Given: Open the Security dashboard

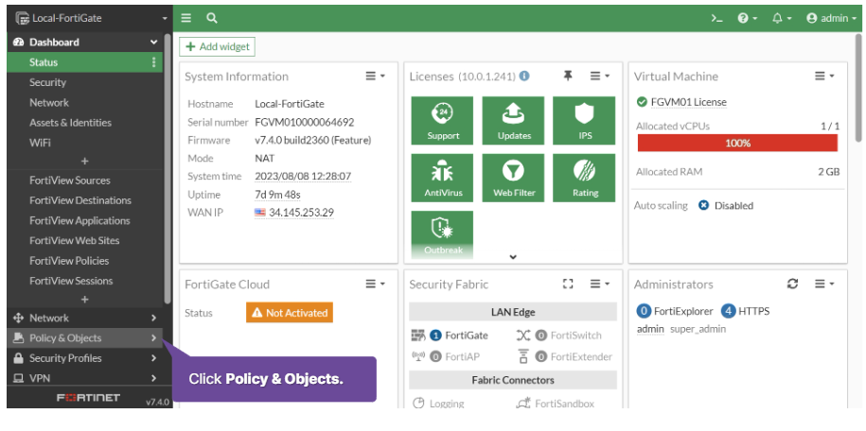Looking at the screenshot, I should coord(47,82).
